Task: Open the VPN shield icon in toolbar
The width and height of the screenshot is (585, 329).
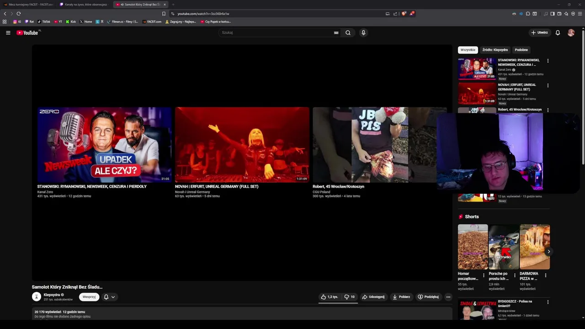Action: [x=573, y=14]
